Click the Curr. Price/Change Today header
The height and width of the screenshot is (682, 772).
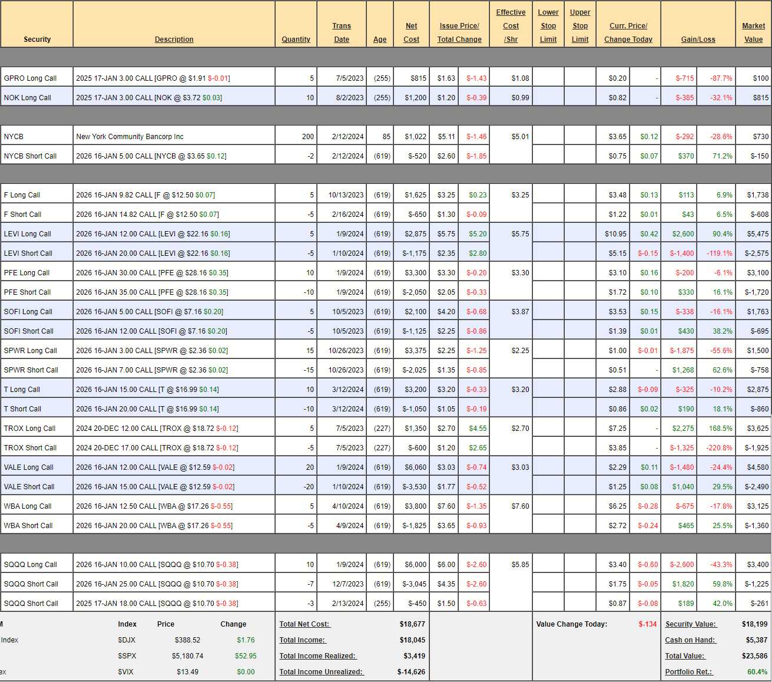click(628, 33)
